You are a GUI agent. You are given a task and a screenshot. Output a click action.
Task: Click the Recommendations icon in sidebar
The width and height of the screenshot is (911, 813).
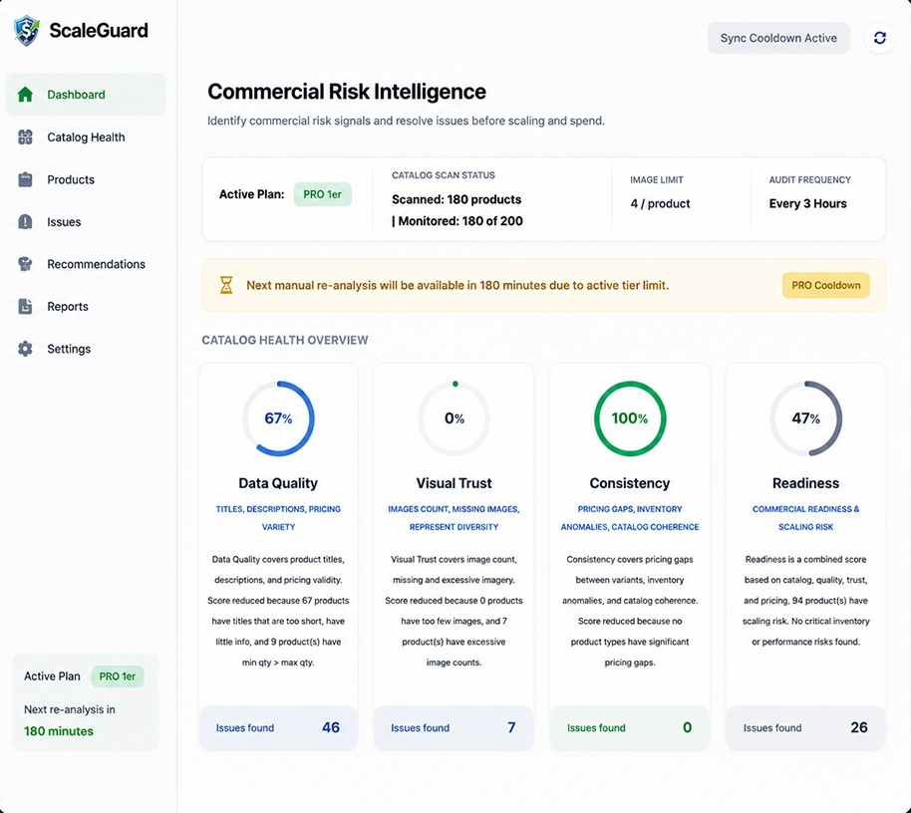coord(25,264)
